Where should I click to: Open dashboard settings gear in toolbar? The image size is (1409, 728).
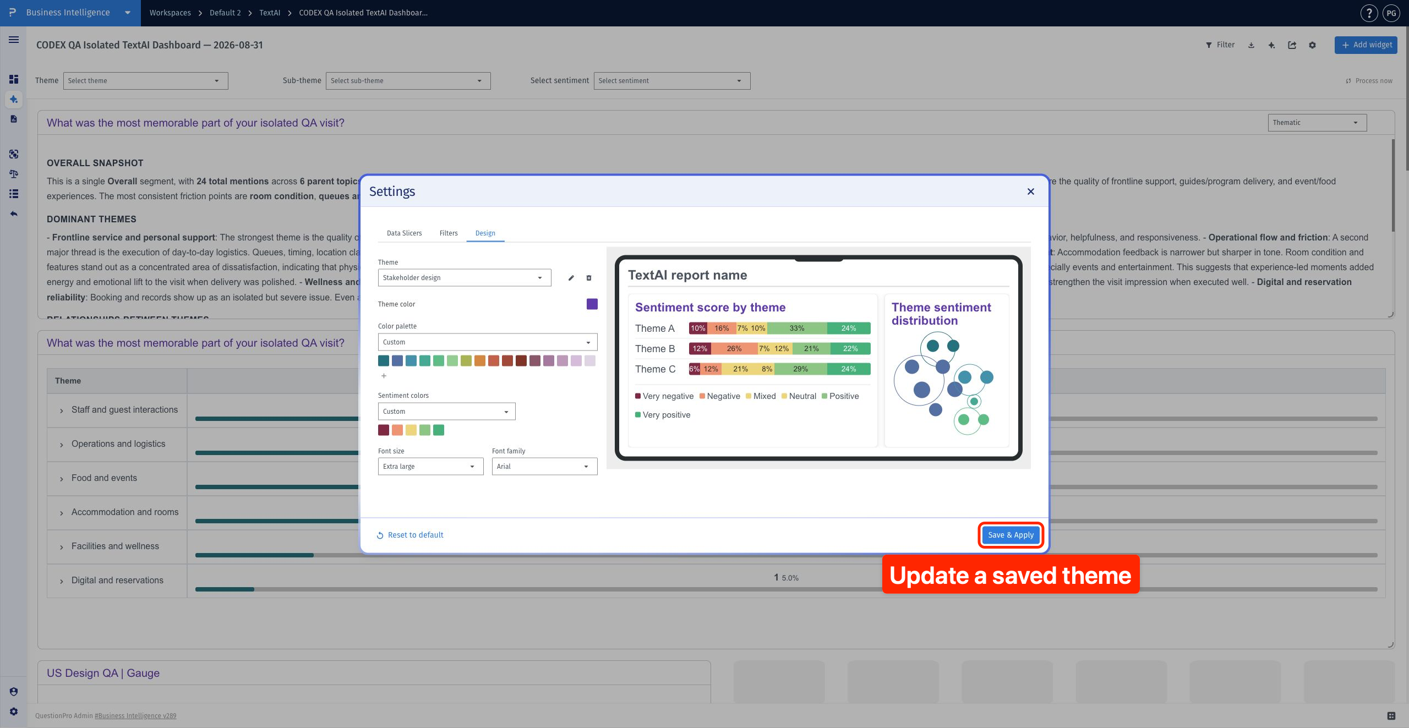tap(1312, 45)
